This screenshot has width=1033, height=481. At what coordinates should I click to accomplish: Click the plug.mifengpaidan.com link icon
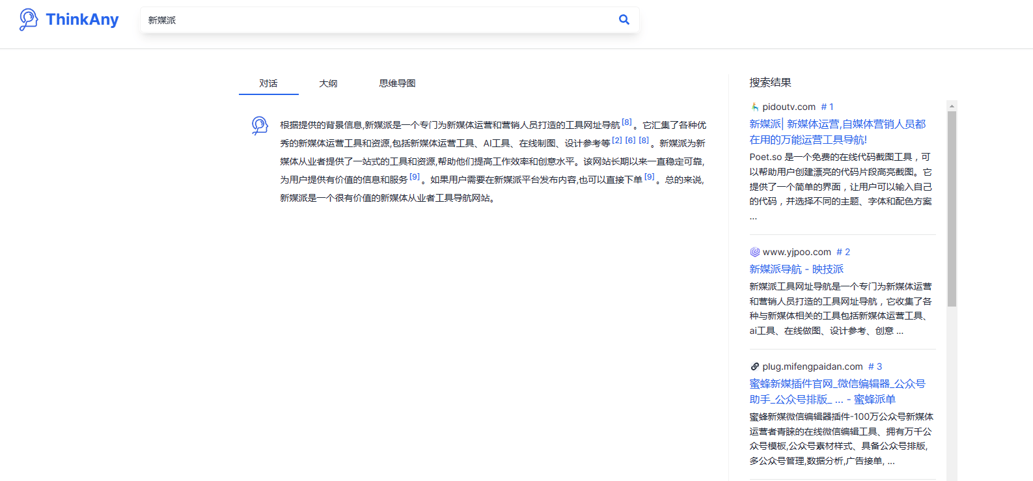click(754, 366)
